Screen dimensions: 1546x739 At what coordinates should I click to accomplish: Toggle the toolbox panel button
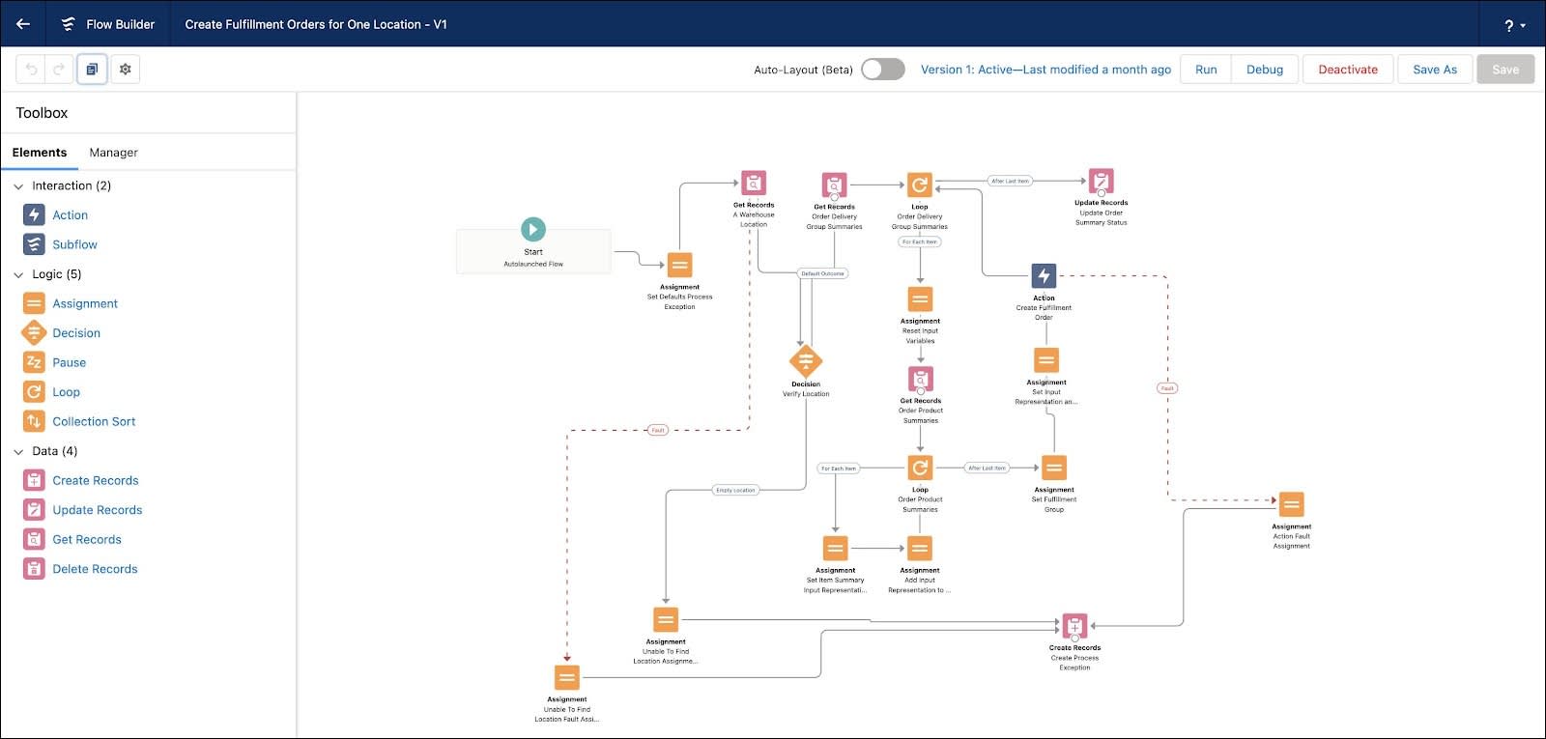click(x=92, y=70)
